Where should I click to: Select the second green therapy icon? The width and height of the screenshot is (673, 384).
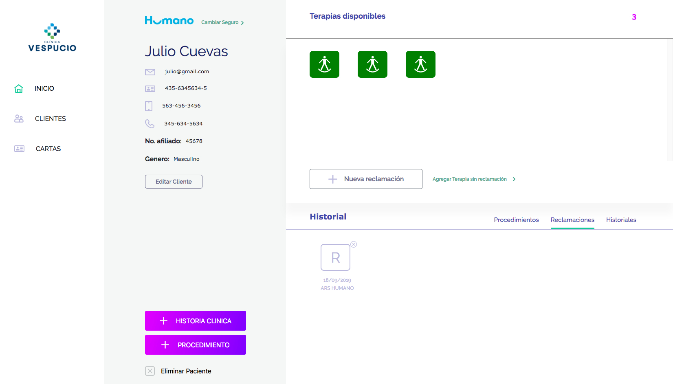pyautogui.click(x=372, y=64)
